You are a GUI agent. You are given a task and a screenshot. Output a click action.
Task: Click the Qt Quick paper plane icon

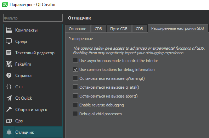pos(9,98)
